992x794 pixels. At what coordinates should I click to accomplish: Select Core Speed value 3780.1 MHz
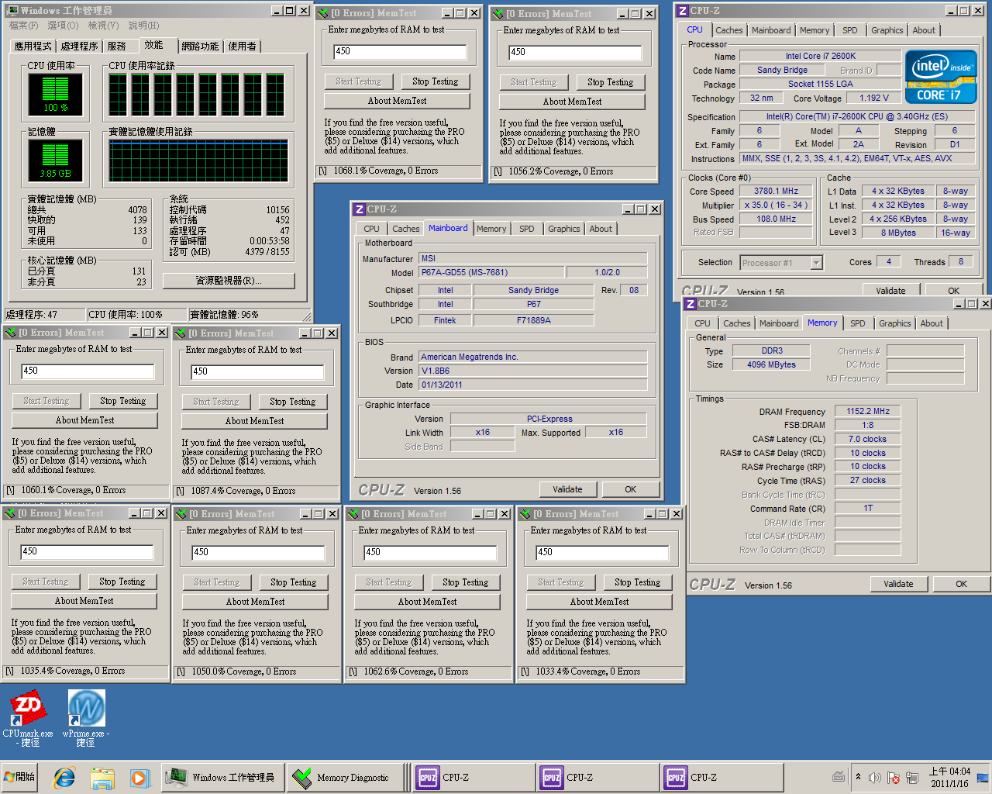[x=777, y=191]
